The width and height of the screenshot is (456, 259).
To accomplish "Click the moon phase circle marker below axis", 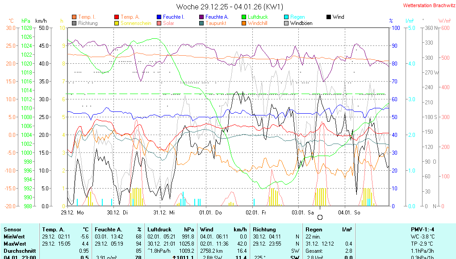I will click(x=320, y=218).
